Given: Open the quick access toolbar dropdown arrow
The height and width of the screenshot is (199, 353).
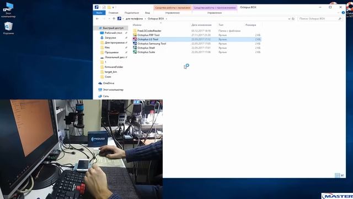Looking at the screenshot, I should tap(113, 7).
